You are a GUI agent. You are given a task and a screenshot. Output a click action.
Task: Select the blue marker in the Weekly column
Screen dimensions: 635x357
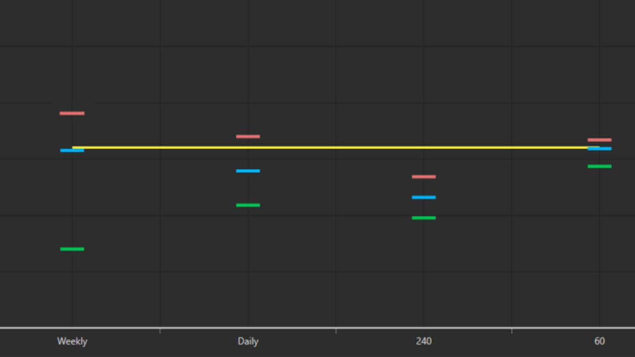[x=72, y=150]
